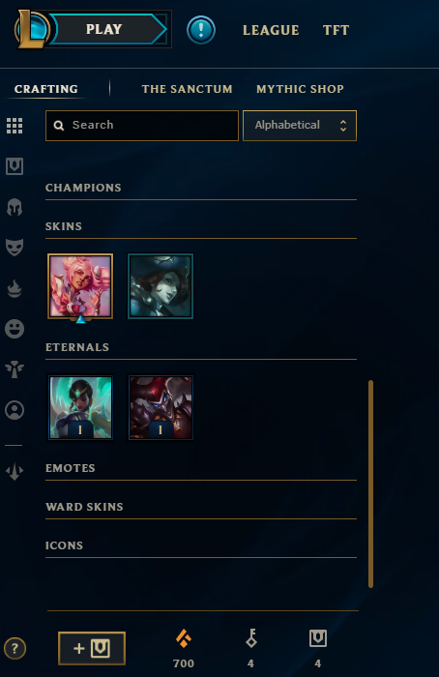This screenshot has height=677, width=439.
Task: Filter loot by skins mask icon
Action: coord(15,248)
